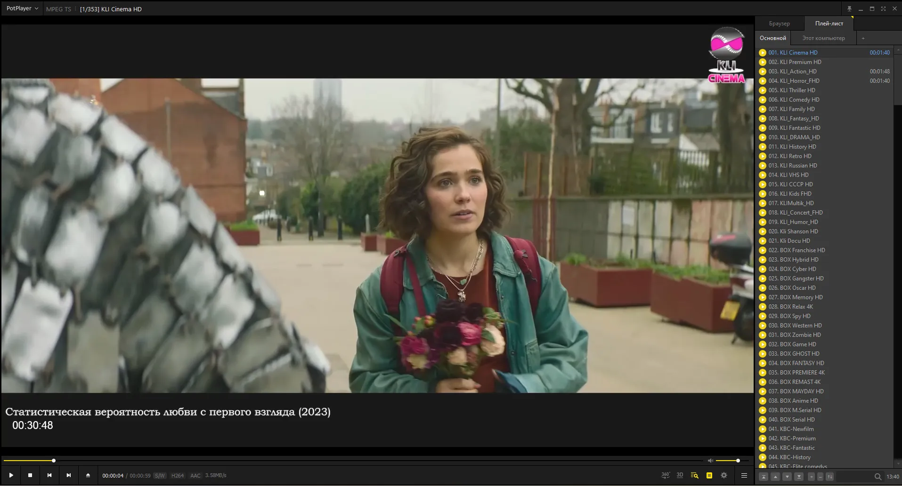Image resolution: width=902 pixels, height=486 pixels.
Task: Click the AAC audio codec label
Action: 195,476
